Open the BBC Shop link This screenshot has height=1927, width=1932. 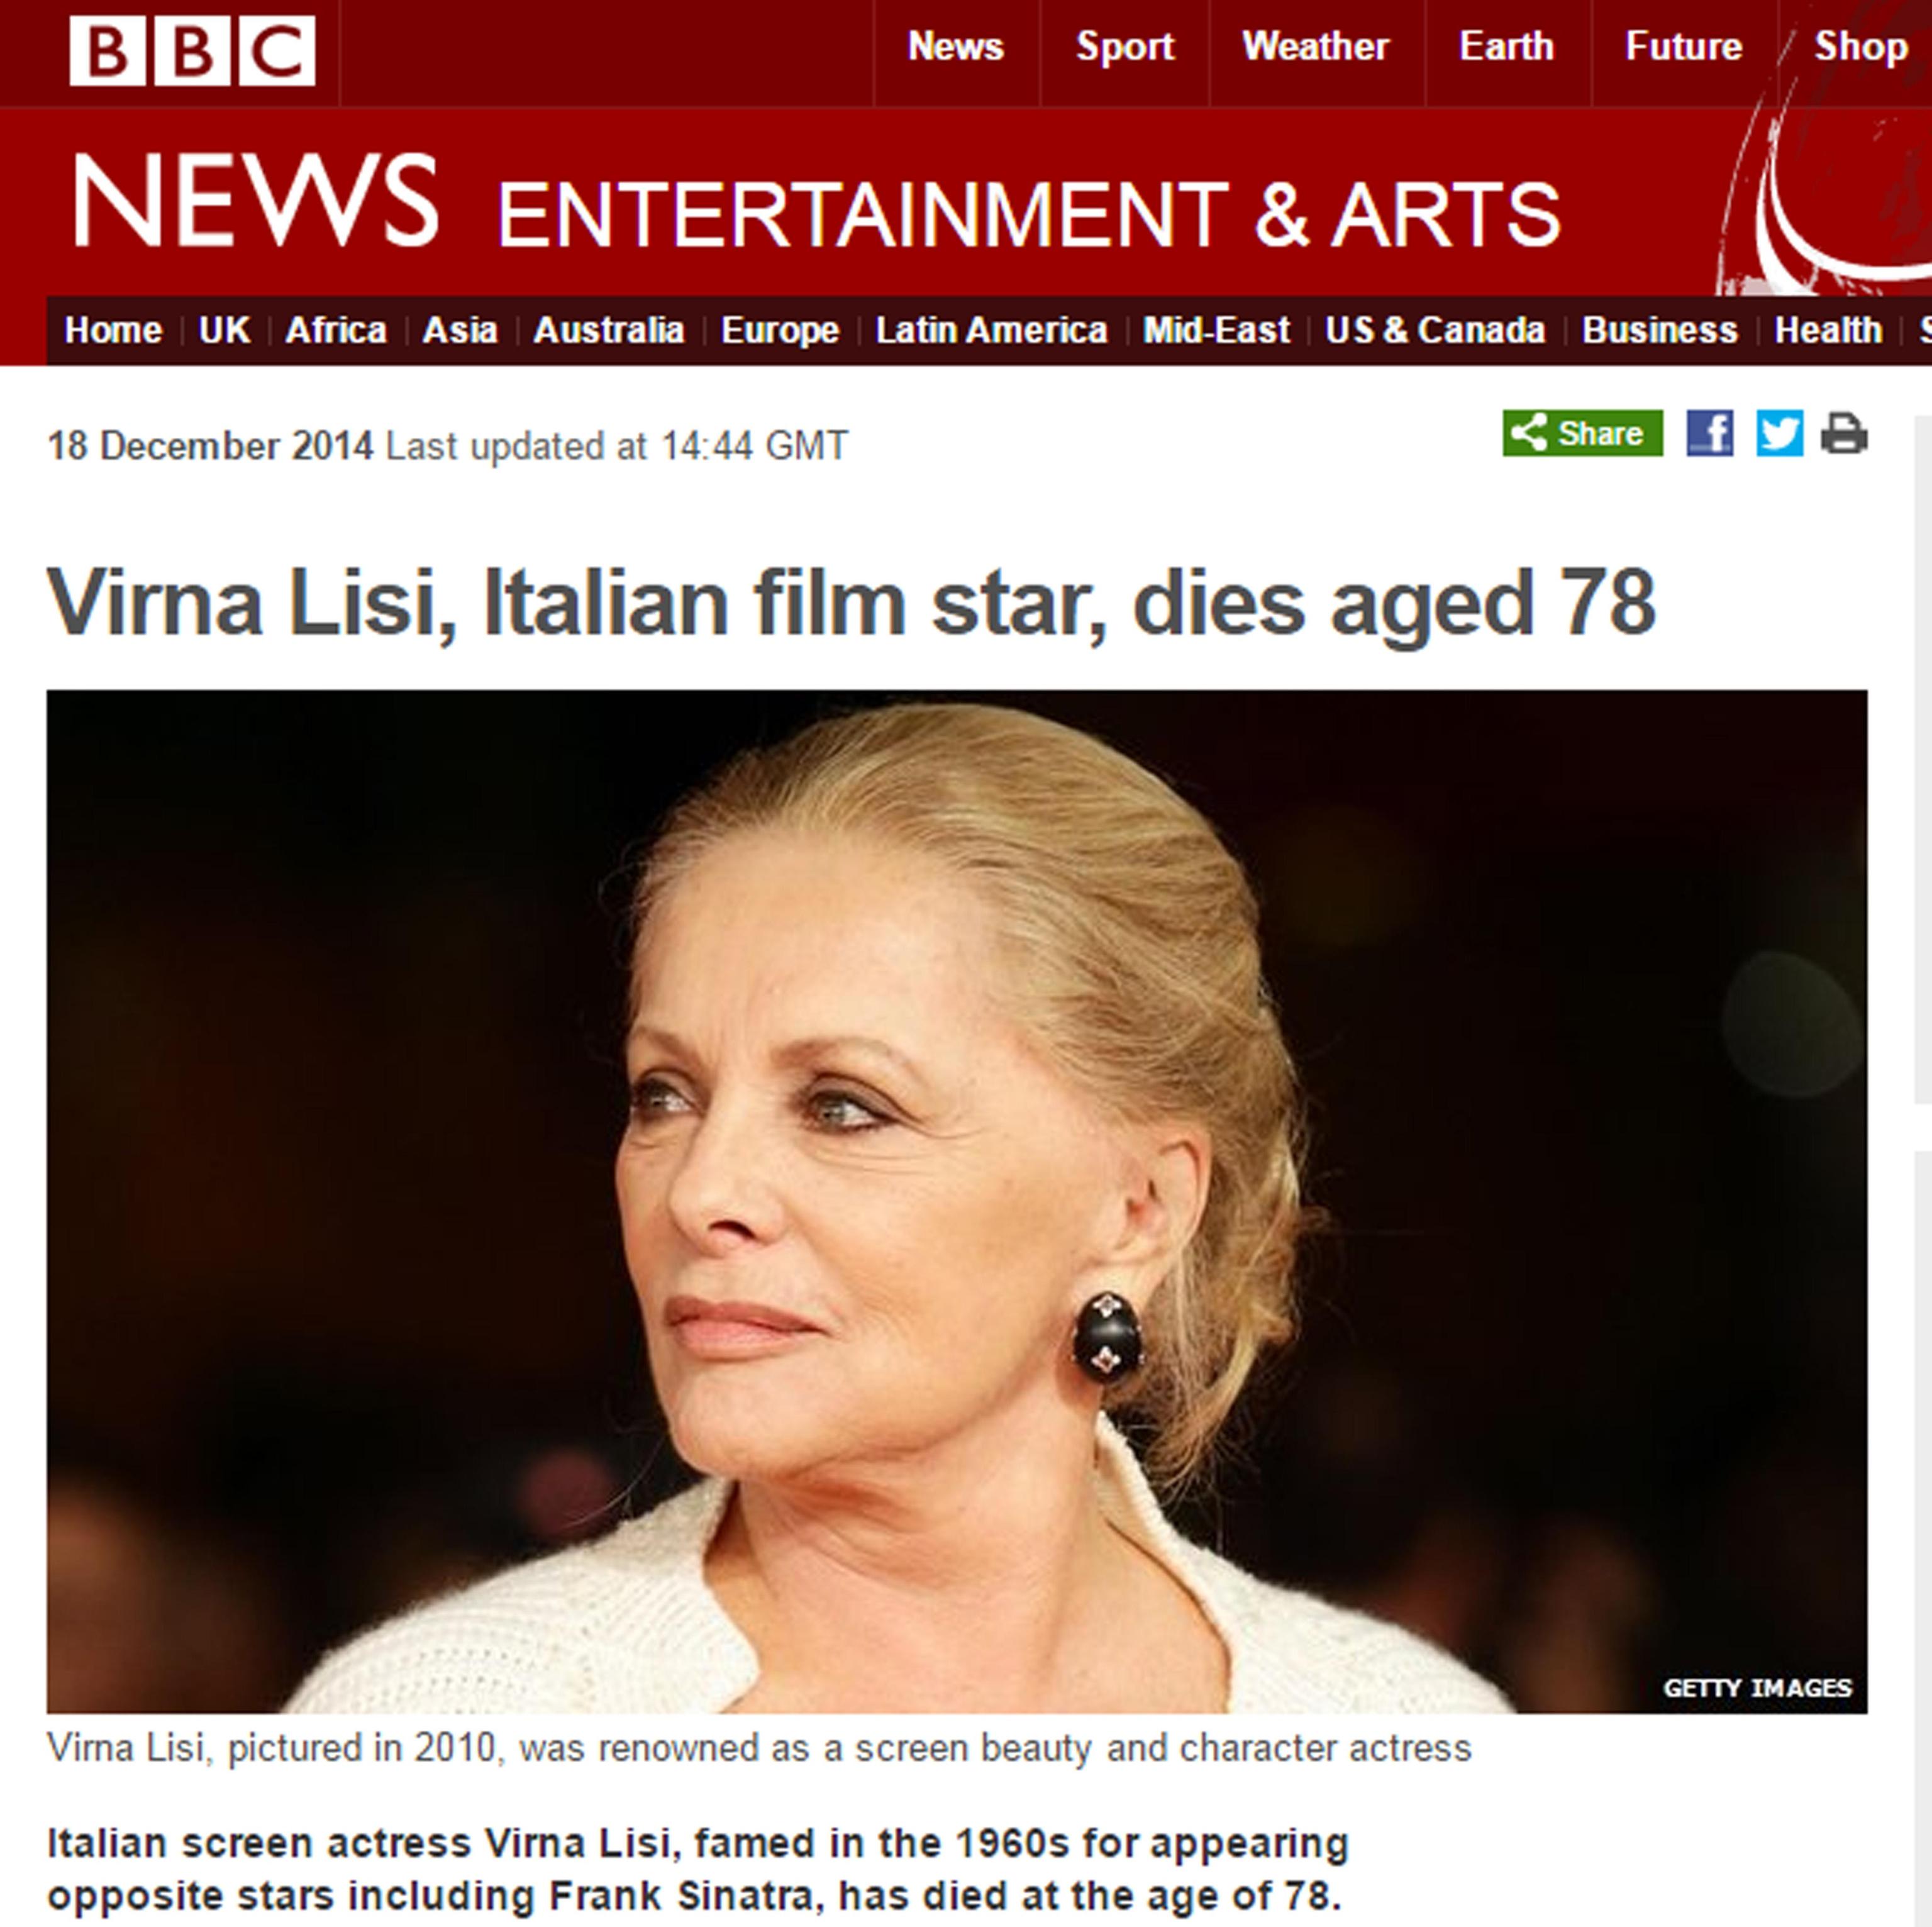click(x=1860, y=47)
